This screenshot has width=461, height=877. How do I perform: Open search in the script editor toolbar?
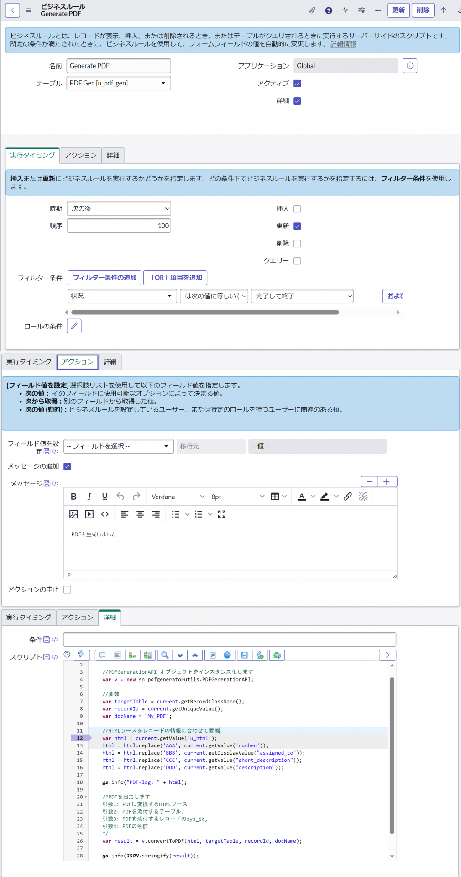point(165,655)
